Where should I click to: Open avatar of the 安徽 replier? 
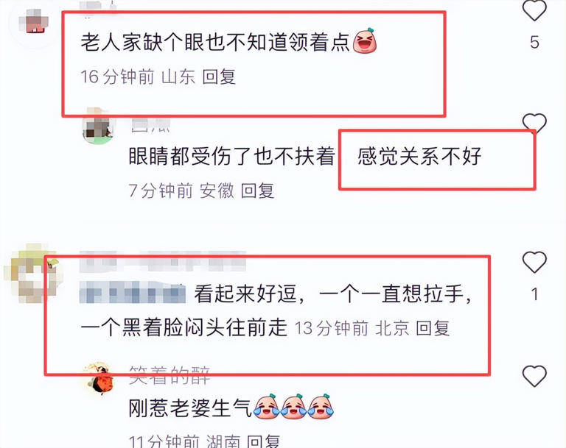click(98, 126)
